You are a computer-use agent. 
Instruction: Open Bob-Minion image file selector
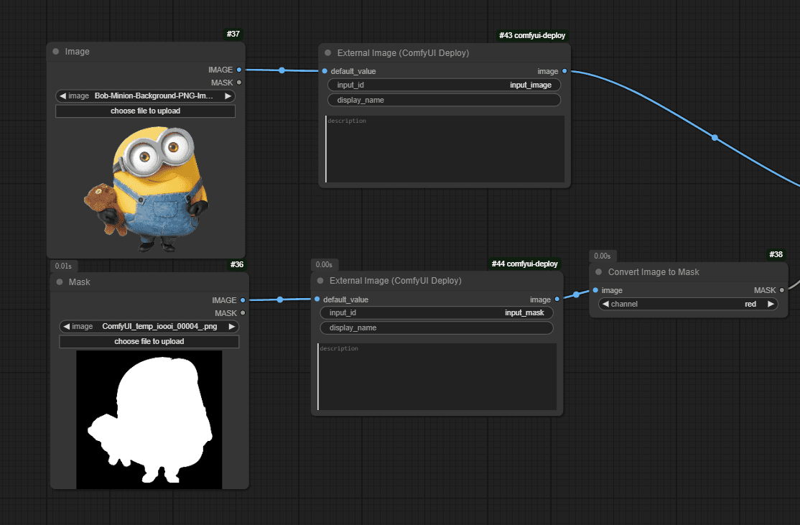coord(145,96)
